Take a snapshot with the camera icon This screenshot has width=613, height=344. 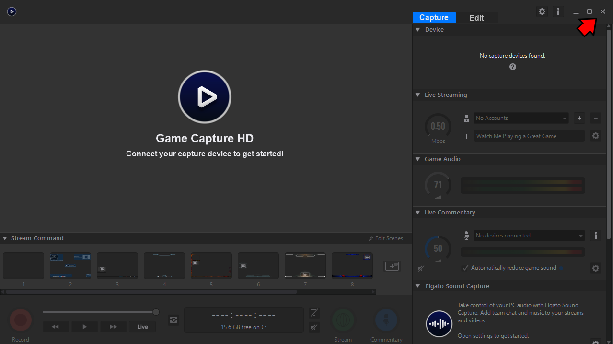pyautogui.click(x=173, y=320)
